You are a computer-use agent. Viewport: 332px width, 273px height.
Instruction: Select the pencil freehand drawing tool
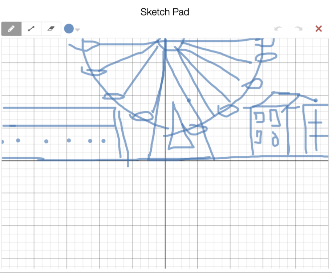click(11, 29)
